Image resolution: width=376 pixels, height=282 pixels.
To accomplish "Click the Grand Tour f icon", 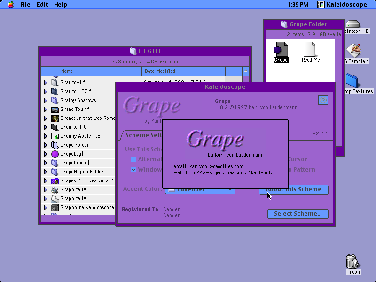I will 55,110.
